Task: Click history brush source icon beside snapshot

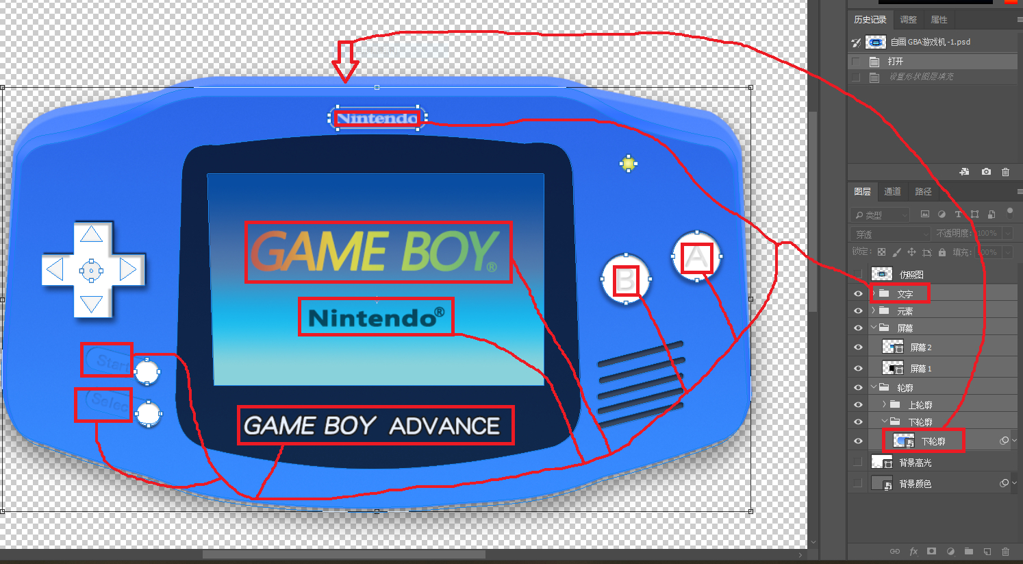Action: tap(856, 42)
